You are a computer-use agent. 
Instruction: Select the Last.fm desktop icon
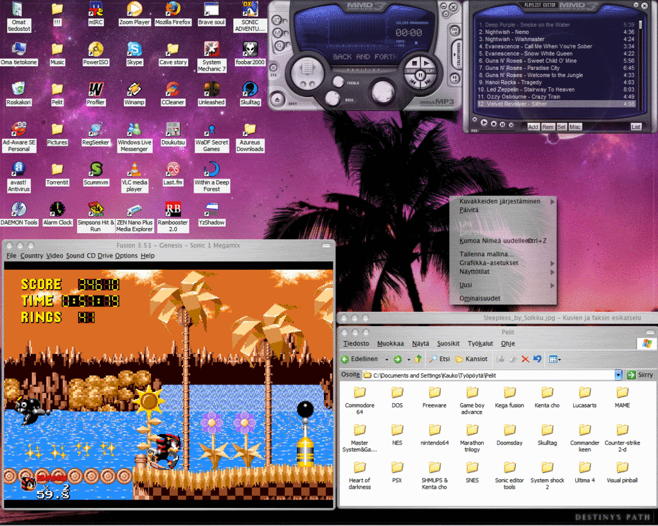click(173, 174)
